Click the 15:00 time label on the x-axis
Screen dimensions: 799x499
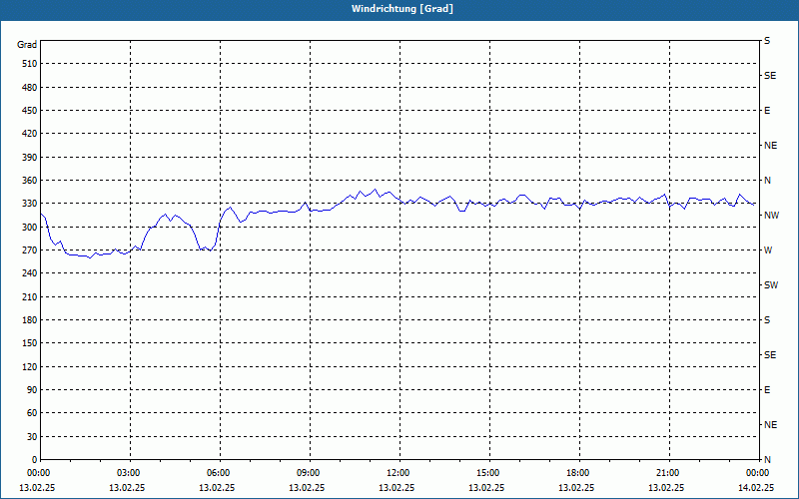[489, 473]
